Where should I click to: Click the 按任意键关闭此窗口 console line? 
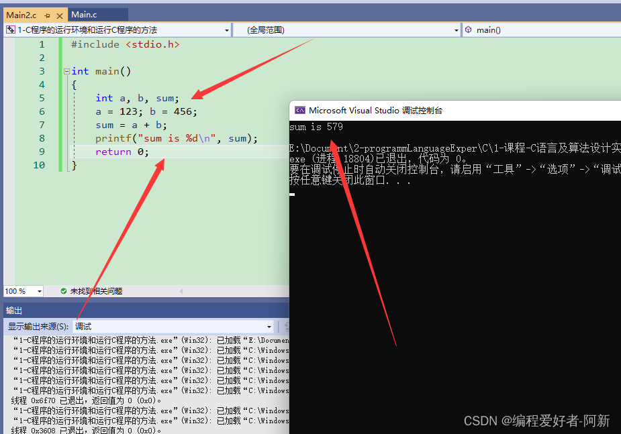350,180
